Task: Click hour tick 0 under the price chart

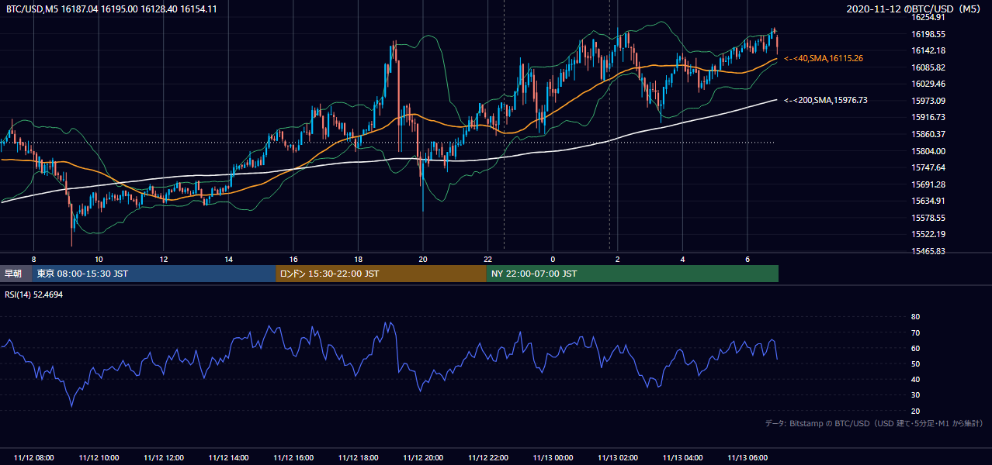Action: (x=553, y=259)
